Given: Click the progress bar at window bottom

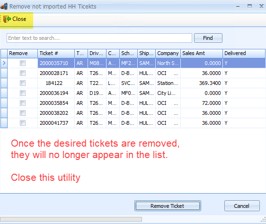Looking at the screenshot, I should (x=71, y=219).
